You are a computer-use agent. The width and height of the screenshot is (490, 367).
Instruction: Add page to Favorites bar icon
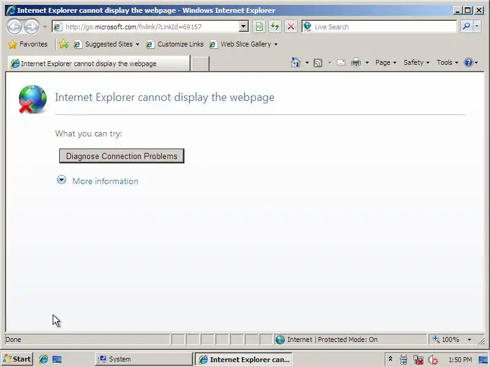click(64, 44)
